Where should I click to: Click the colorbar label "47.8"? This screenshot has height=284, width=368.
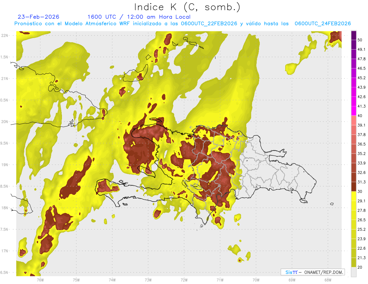pos(362,59)
